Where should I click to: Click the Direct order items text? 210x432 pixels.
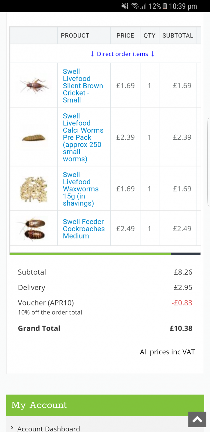(122, 54)
